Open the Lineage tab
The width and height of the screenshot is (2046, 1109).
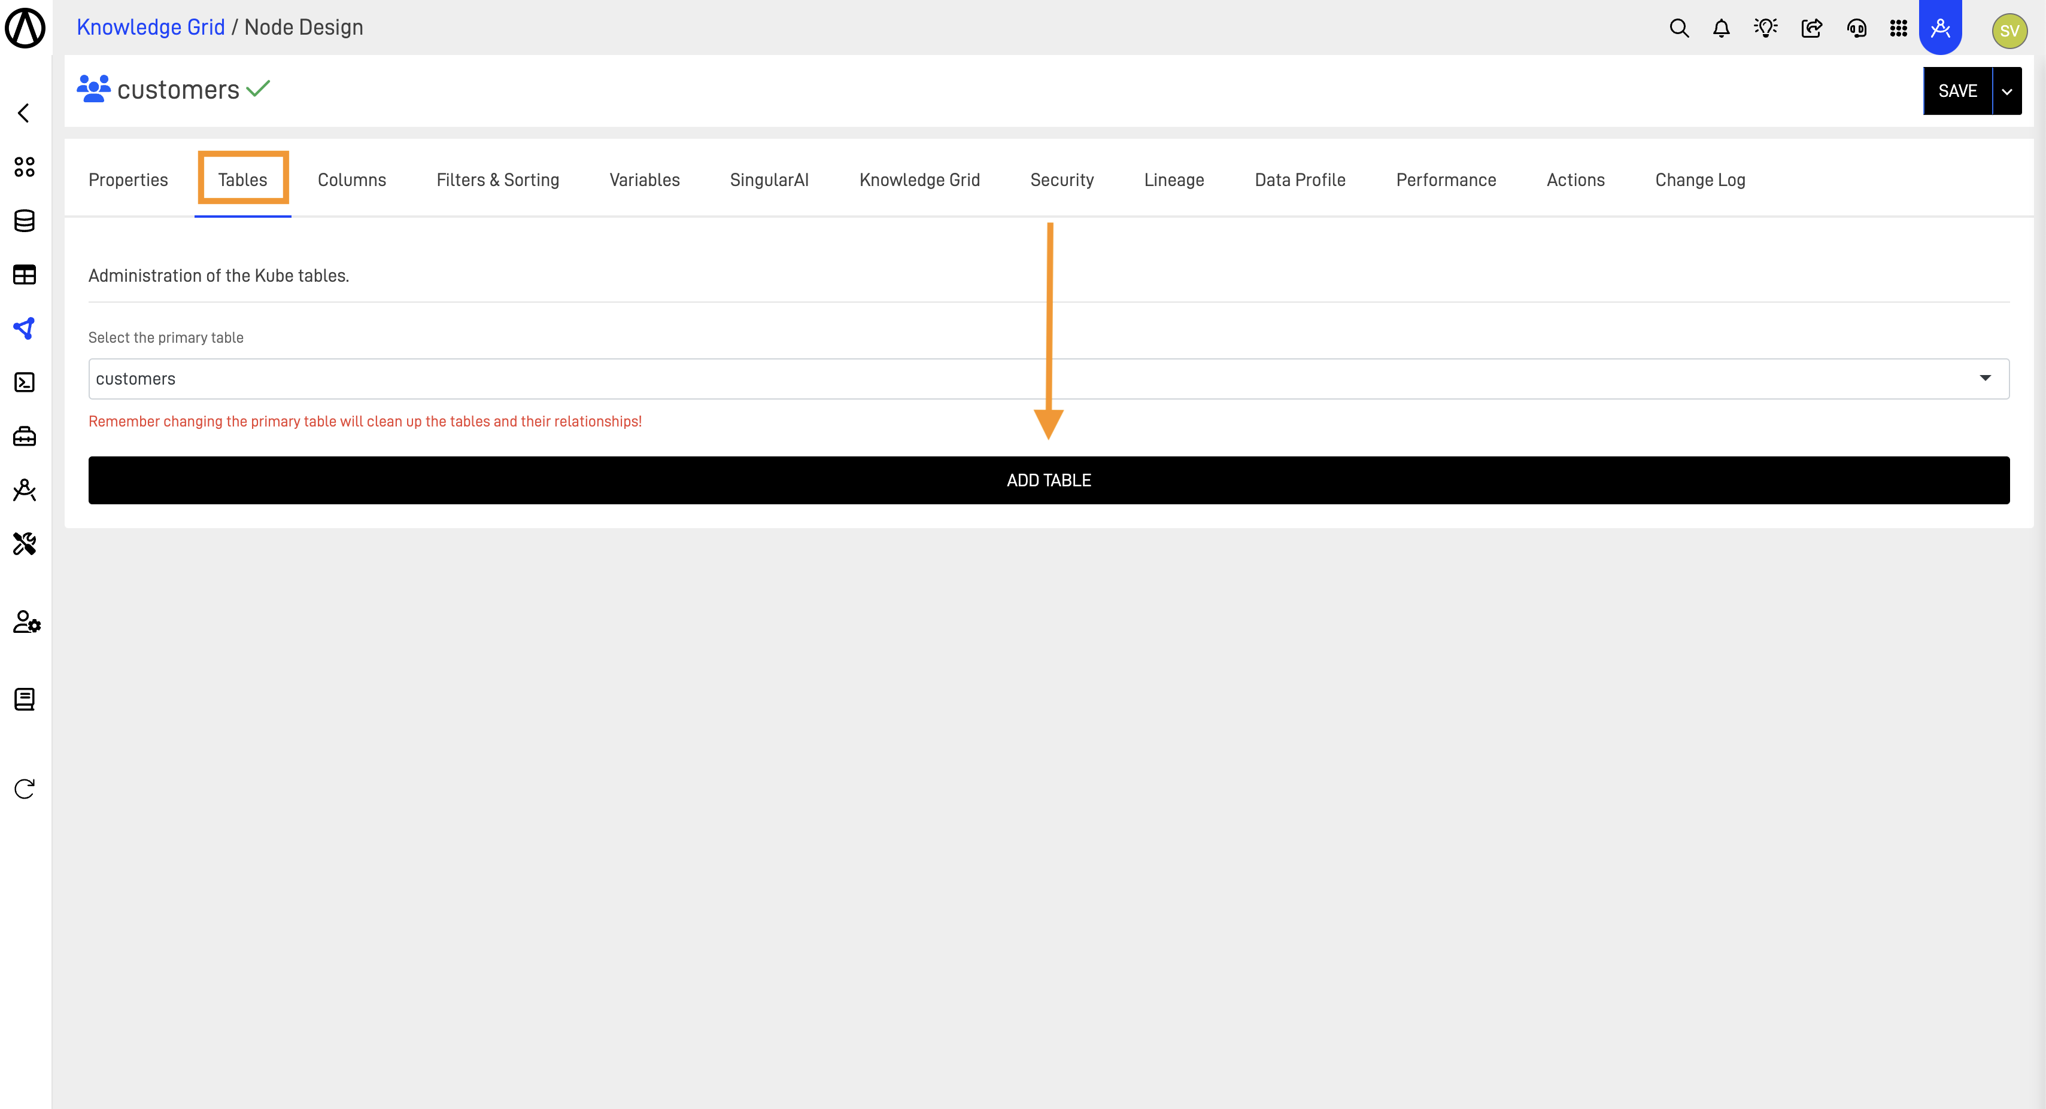click(x=1174, y=180)
